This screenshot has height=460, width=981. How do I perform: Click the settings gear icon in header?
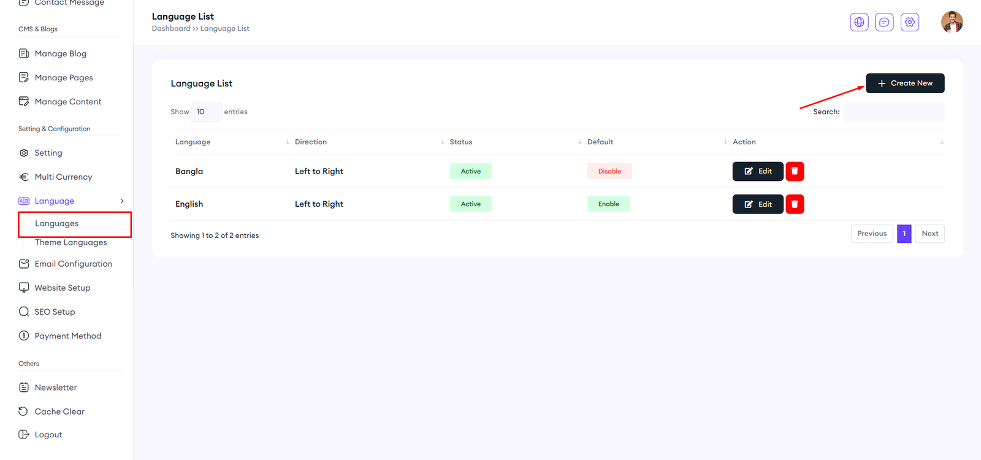tap(910, 22)
